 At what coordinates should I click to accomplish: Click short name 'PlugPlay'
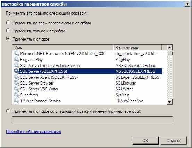click(x=123, y=60)
